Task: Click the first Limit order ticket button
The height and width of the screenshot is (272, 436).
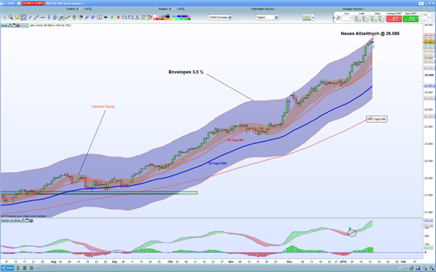Action: (x=358, y=19)
